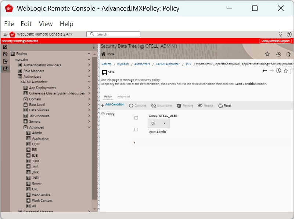Switch to the Advanced tab
The image size is (295, 219).
pos(123,97)
